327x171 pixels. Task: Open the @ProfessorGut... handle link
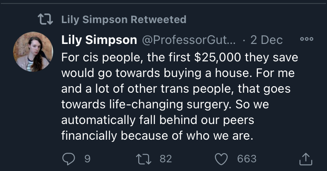[189, 40]
